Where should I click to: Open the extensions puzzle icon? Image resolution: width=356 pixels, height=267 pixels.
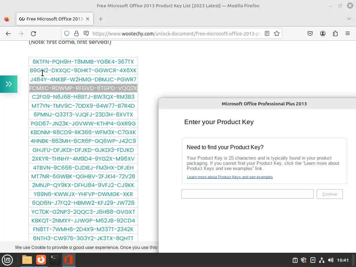[335, 34]
